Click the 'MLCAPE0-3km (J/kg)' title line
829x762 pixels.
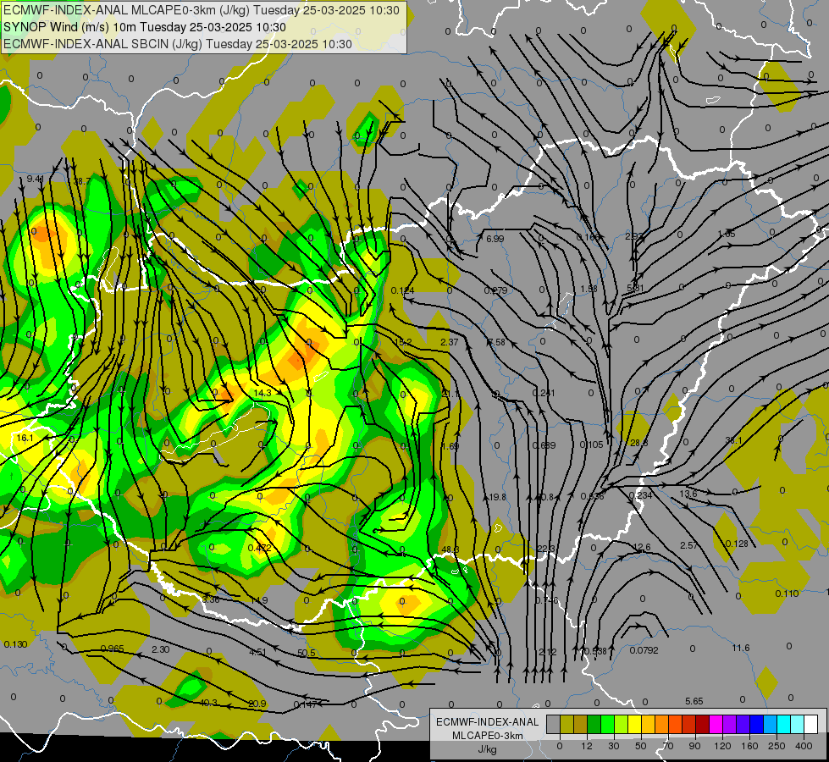(202, 10)
